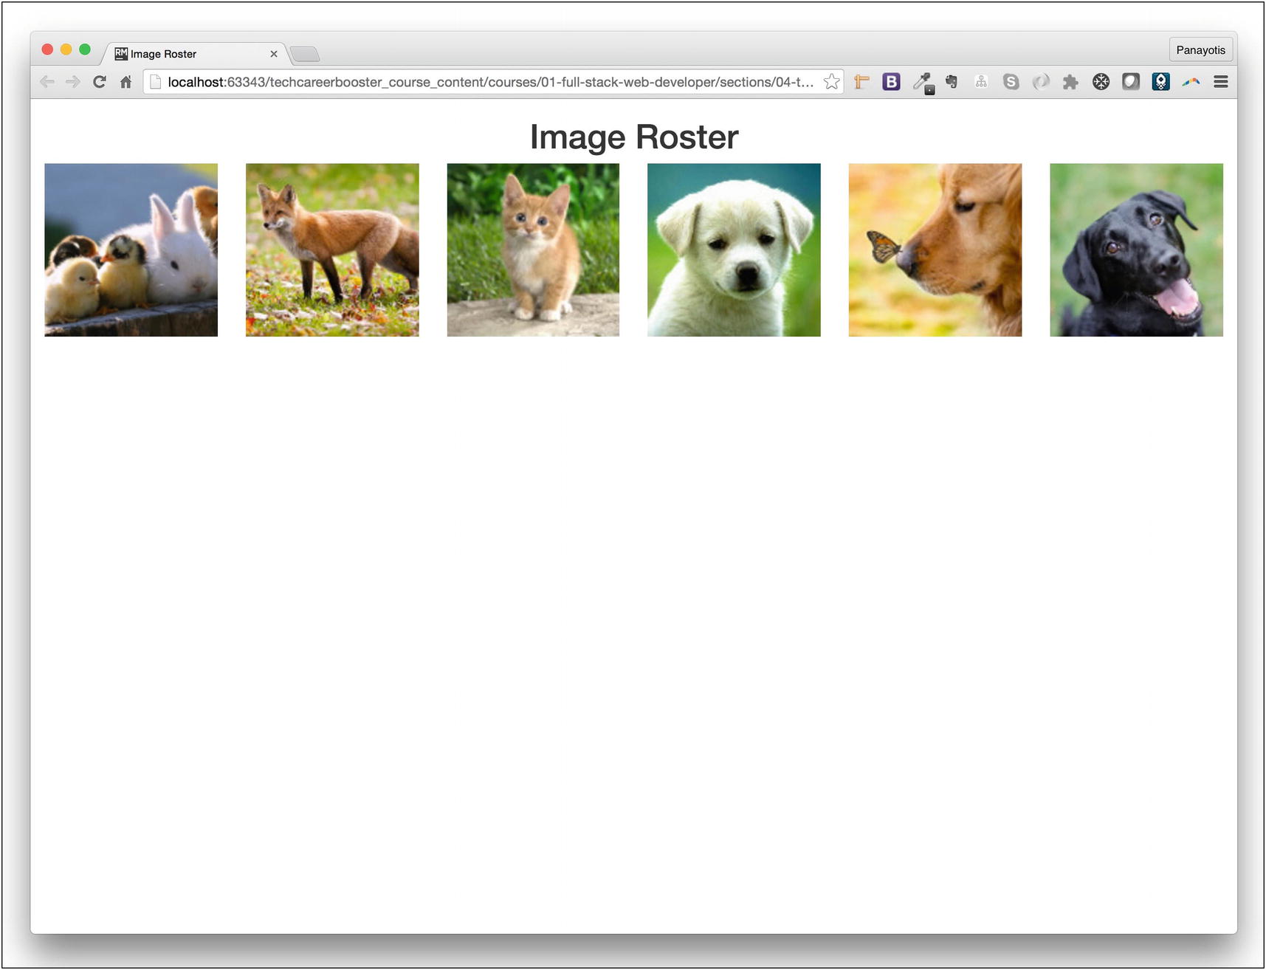Viewport: 1266px width, 970px height.
Task: Open the color picker eyedropper extension
Action: (x=922, y=83)
